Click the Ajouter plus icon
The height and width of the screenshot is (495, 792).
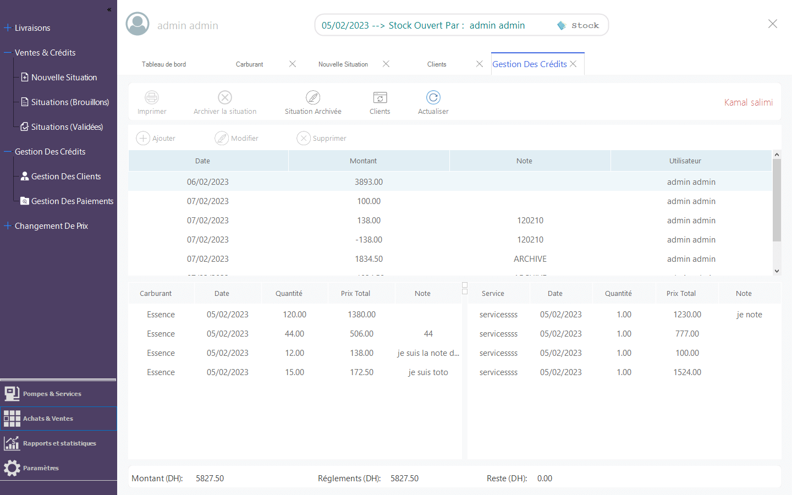(143, 138)
